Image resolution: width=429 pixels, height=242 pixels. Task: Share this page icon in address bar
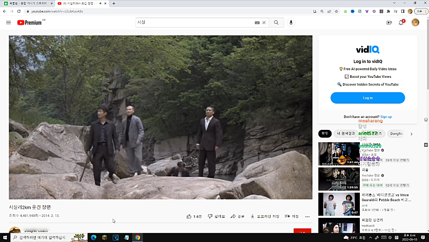(329, 11)
